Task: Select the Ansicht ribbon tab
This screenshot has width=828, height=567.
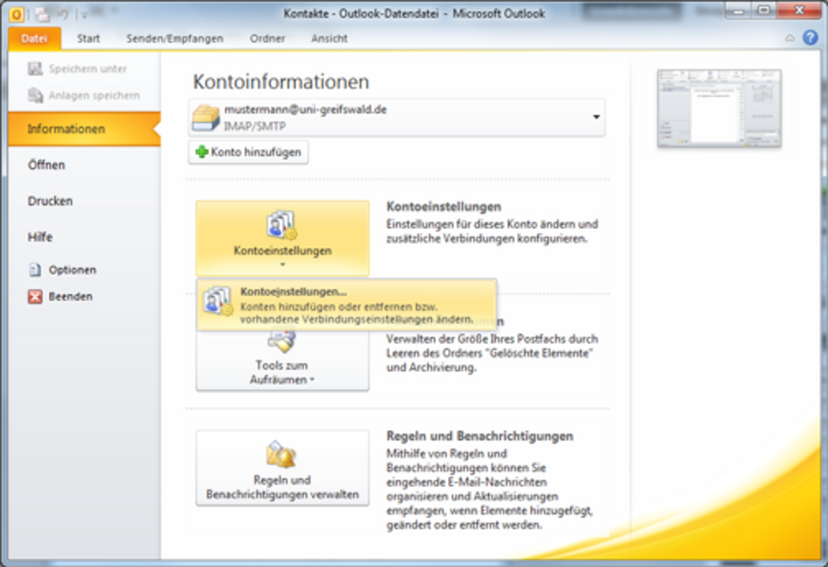Action: pos(329,39)
